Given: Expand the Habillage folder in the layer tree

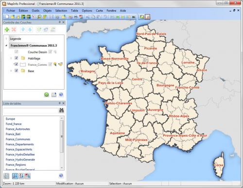Looking at the screenshot, I should tap(11, 58).
